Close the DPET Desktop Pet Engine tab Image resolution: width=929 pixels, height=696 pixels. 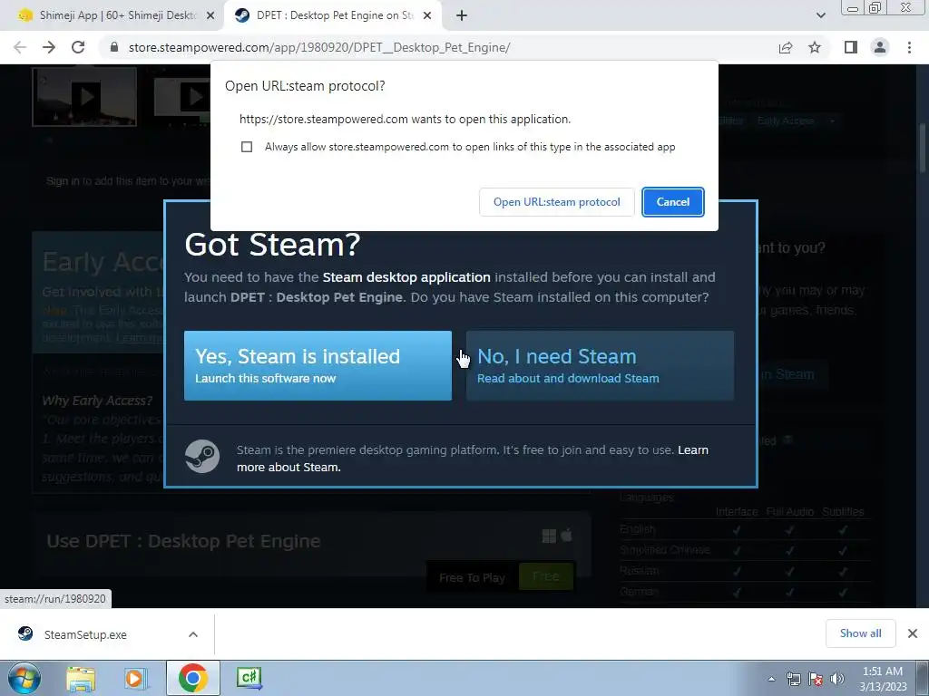point(427,15)
